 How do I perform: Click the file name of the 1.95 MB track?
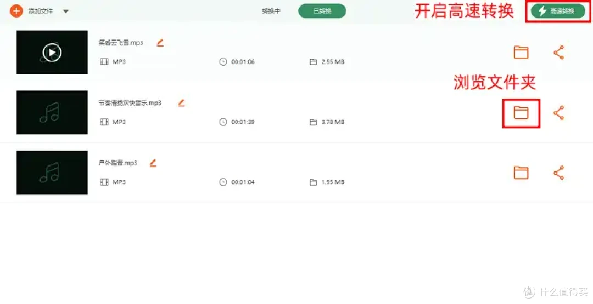[118, 163]
